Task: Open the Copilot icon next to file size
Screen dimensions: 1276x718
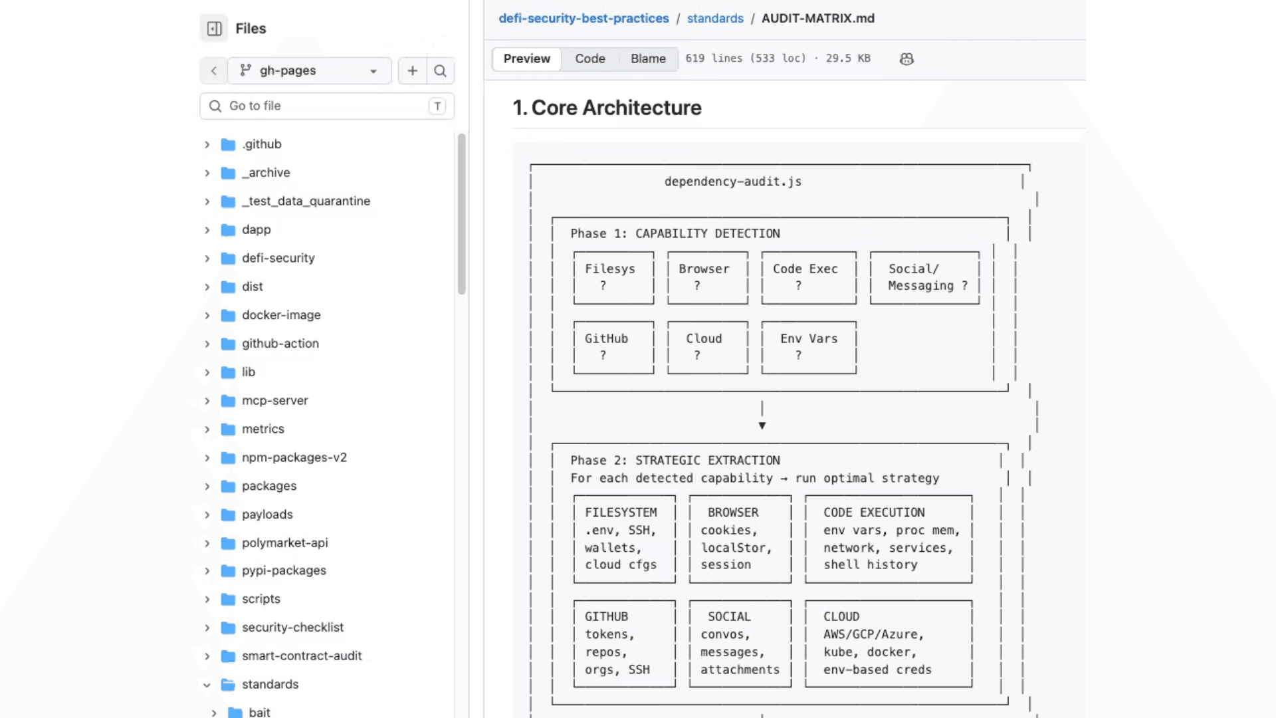Action: [906, 59]
